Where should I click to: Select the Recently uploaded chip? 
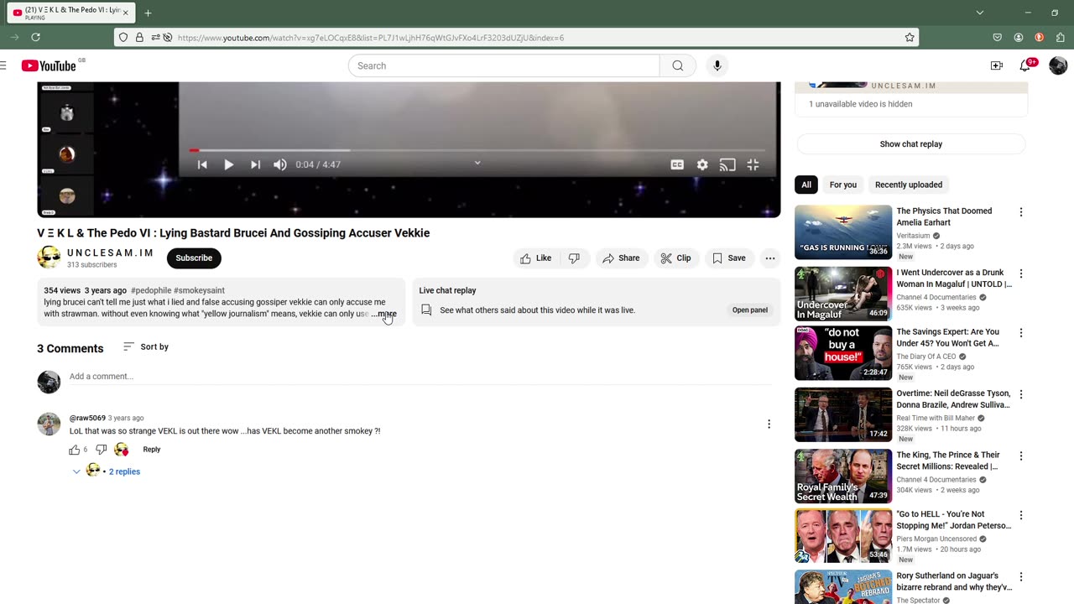pos(909,185)
